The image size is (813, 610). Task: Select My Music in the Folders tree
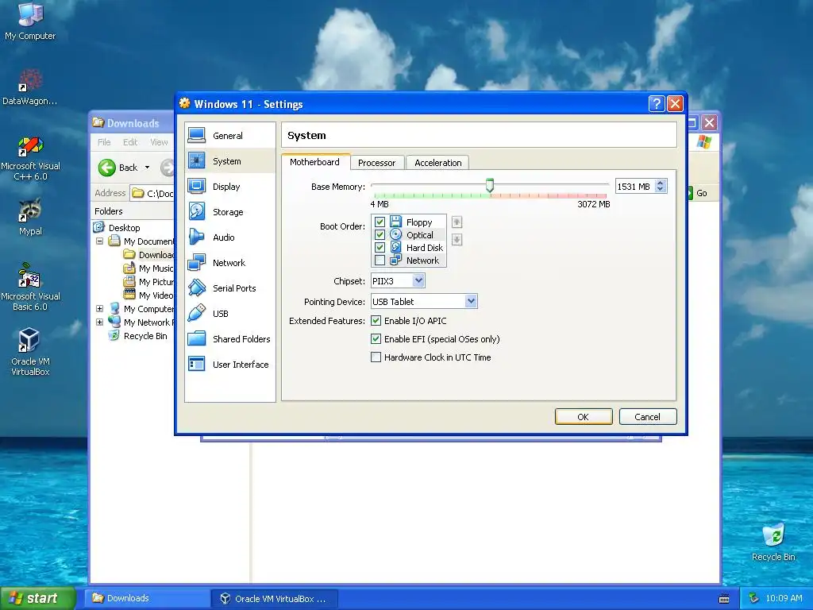coord(156,268)
